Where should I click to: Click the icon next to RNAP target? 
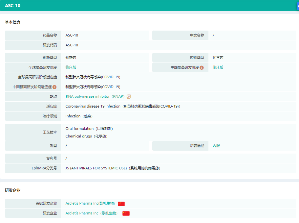pyautogui.click(x=129, y=97)
